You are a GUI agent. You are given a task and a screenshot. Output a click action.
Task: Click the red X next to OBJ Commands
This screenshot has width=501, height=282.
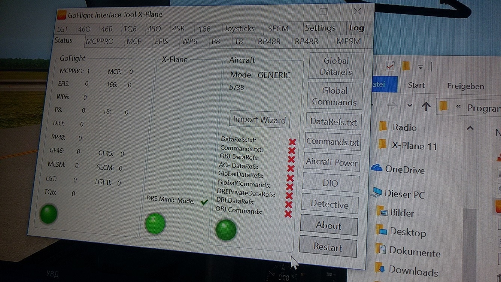pyautogui.click(x=288, y=214)
